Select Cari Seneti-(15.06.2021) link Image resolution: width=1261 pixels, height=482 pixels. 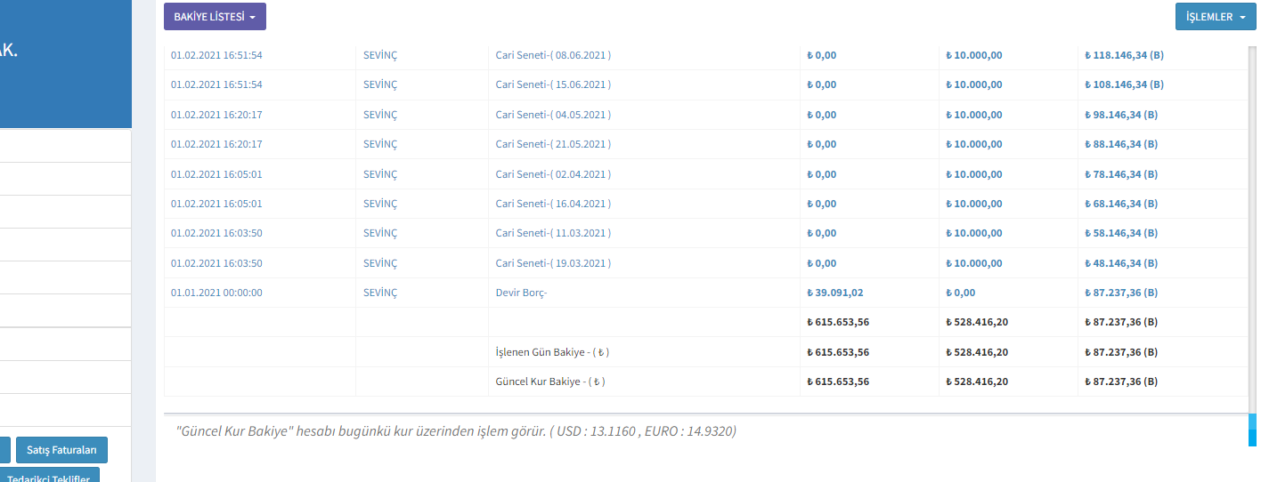552,84
